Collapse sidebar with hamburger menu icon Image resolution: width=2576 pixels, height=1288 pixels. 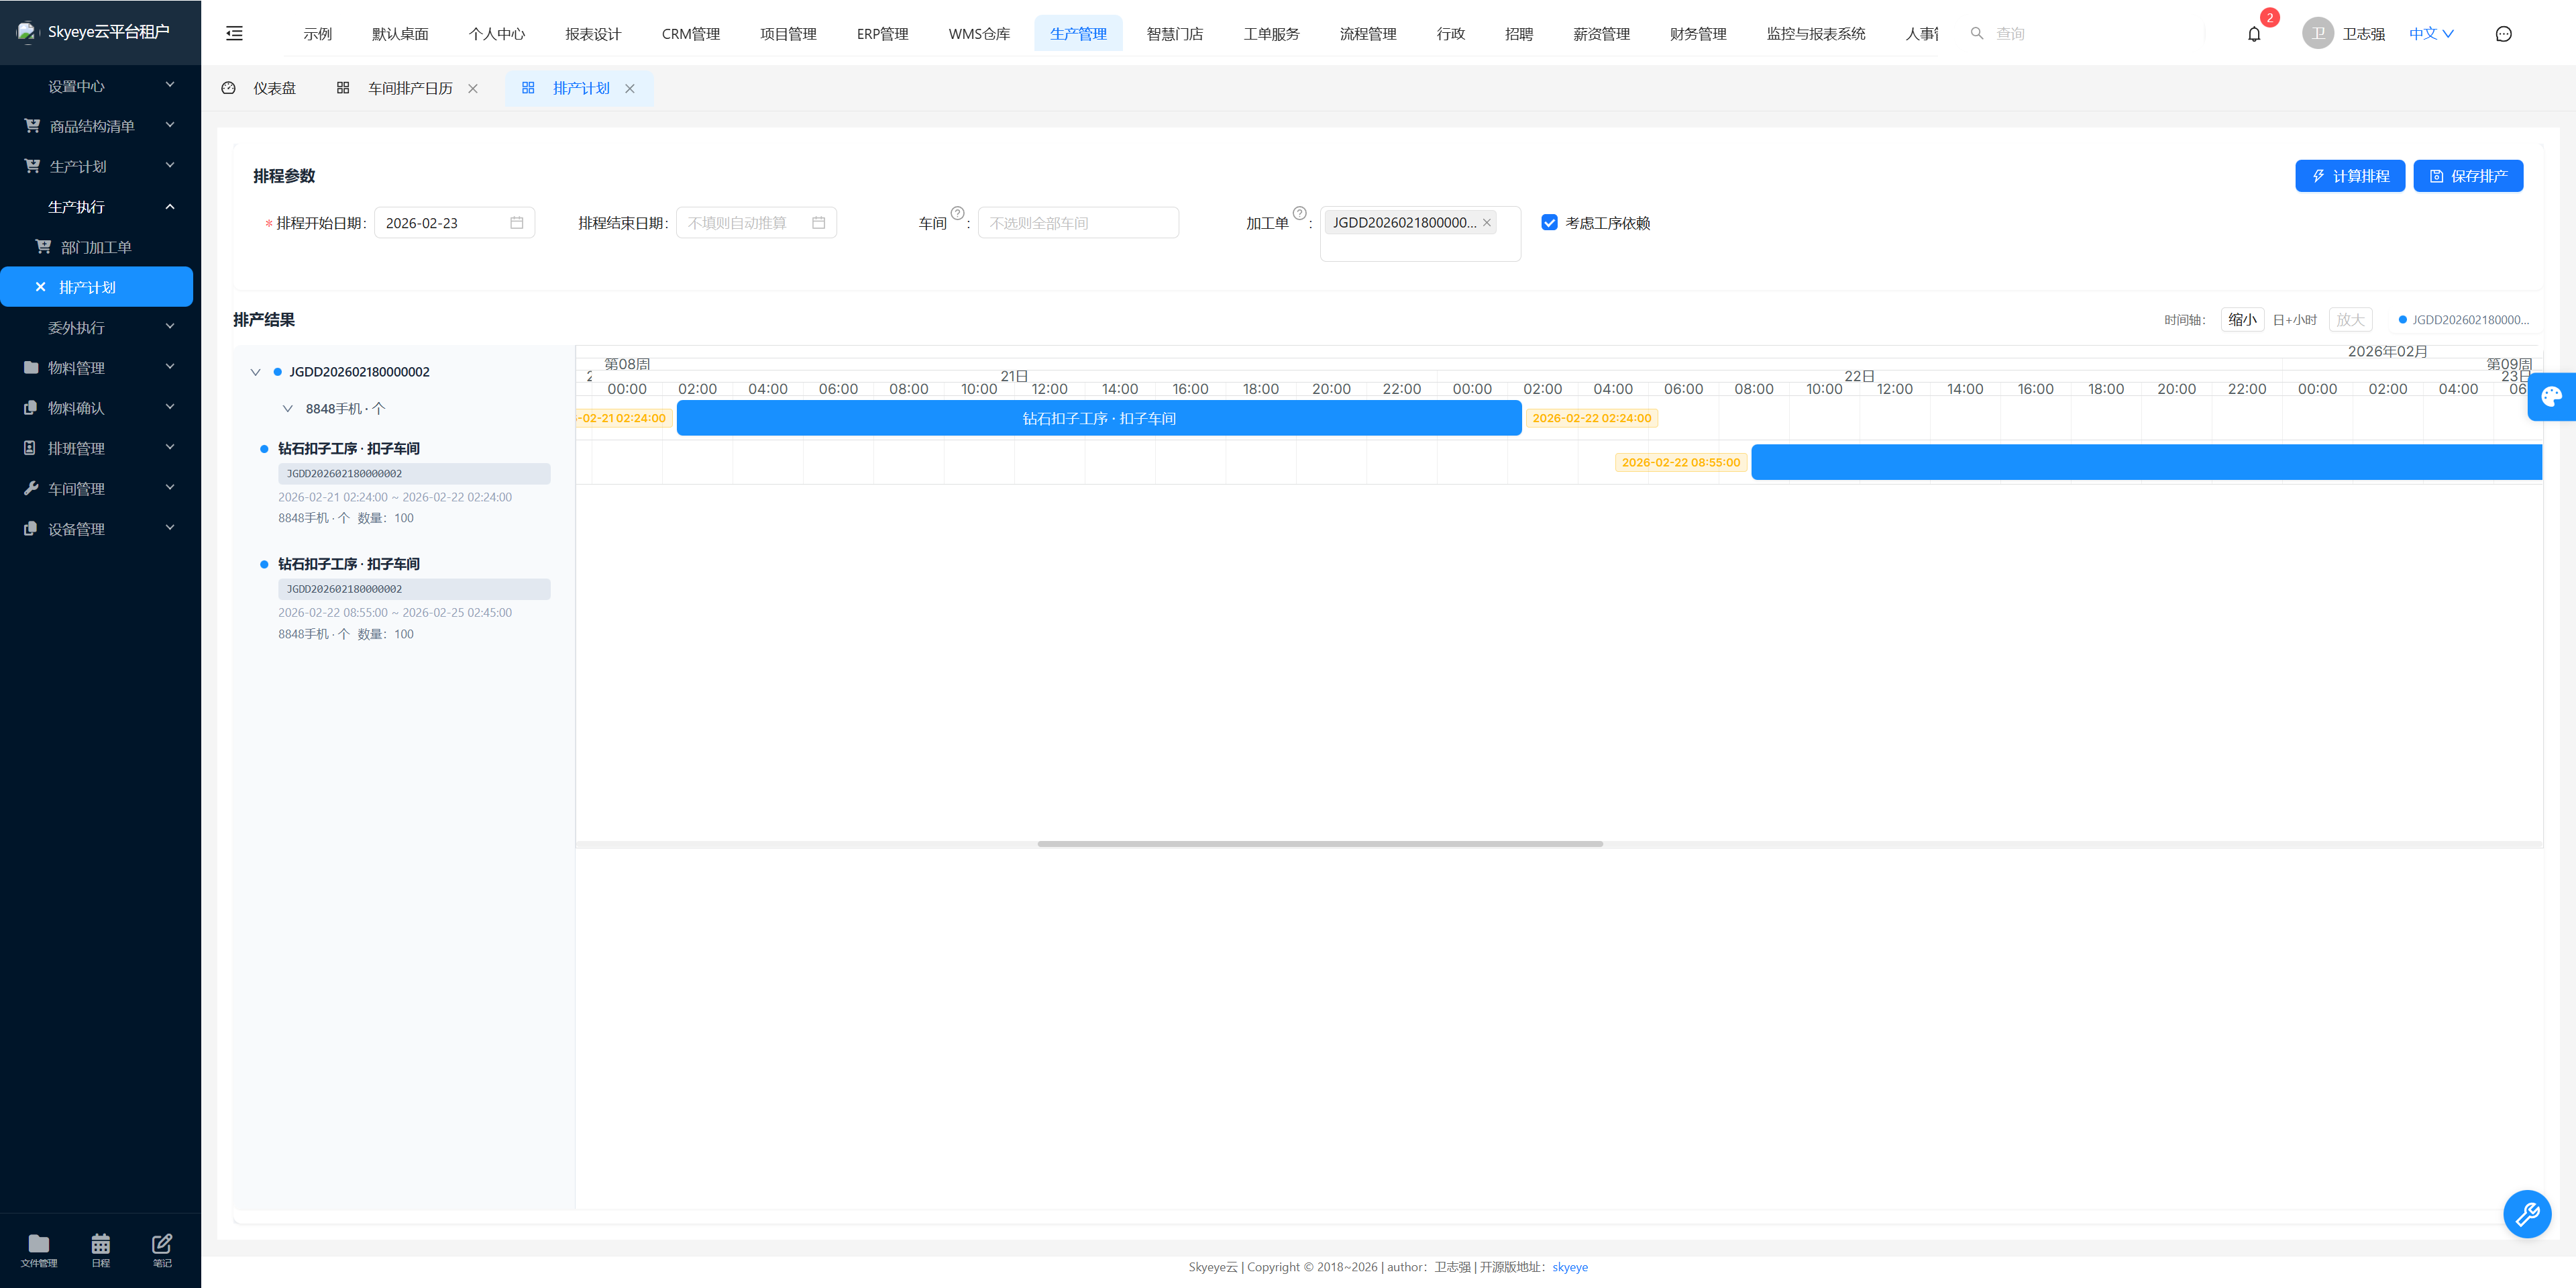click(x=234, y=34)
